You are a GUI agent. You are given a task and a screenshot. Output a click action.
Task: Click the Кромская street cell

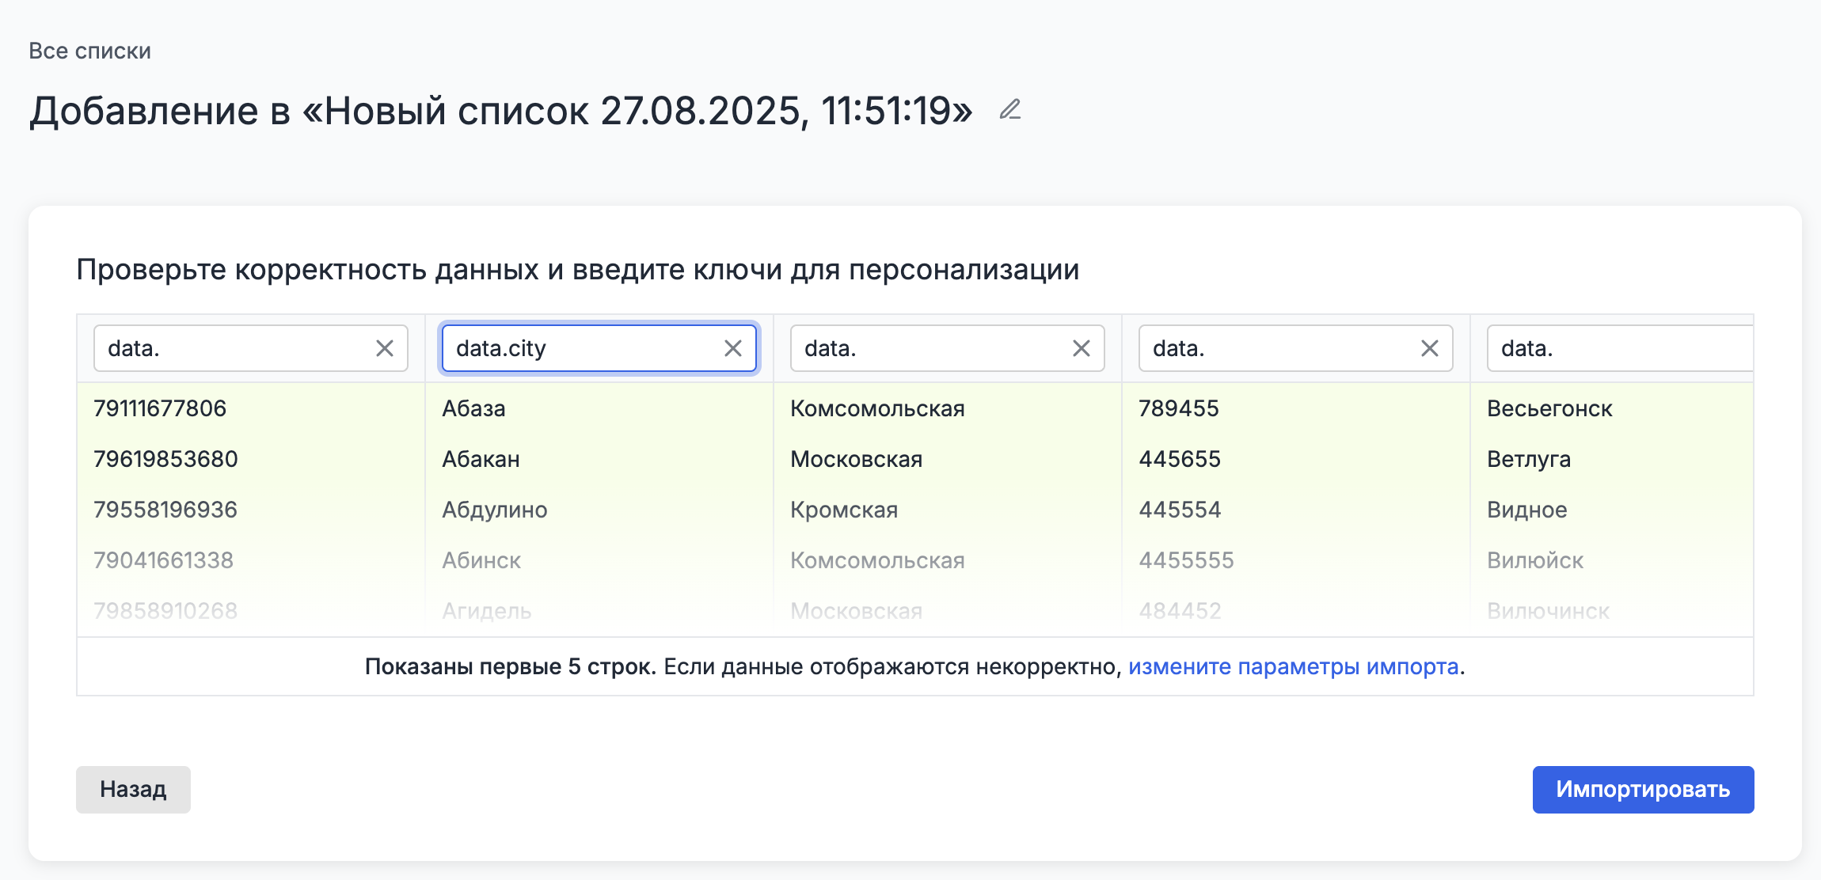click(x=844, y=510)
